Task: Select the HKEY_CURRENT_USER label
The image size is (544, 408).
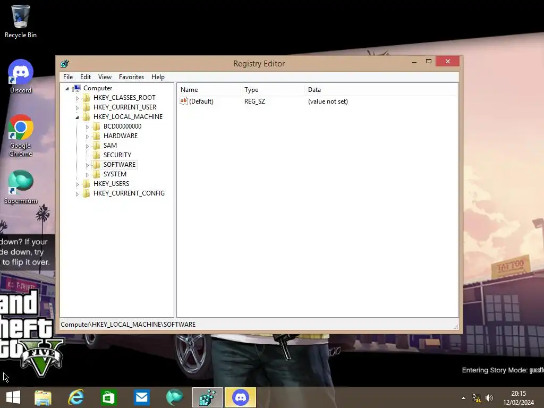Action: pos(124,107)
